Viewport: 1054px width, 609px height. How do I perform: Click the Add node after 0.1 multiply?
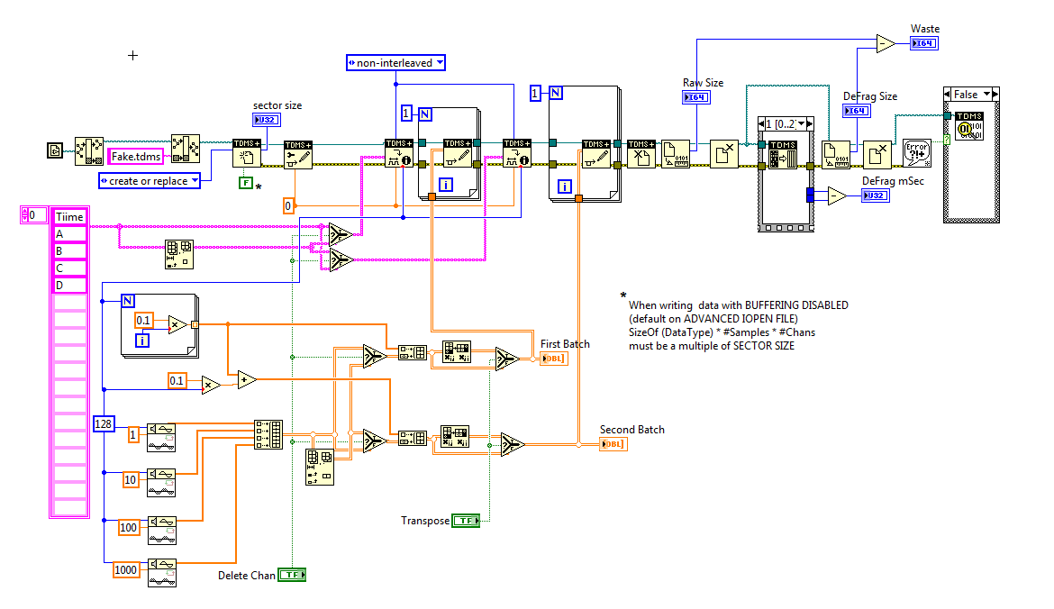[x=246, y=380]
